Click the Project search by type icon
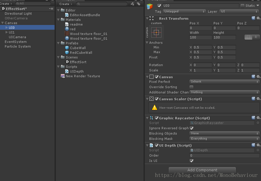The image size is (261, 181). pos(132,4)
